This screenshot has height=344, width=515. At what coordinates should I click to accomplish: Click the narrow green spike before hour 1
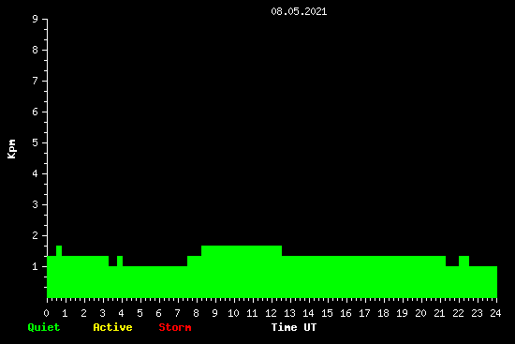[59, 250]
